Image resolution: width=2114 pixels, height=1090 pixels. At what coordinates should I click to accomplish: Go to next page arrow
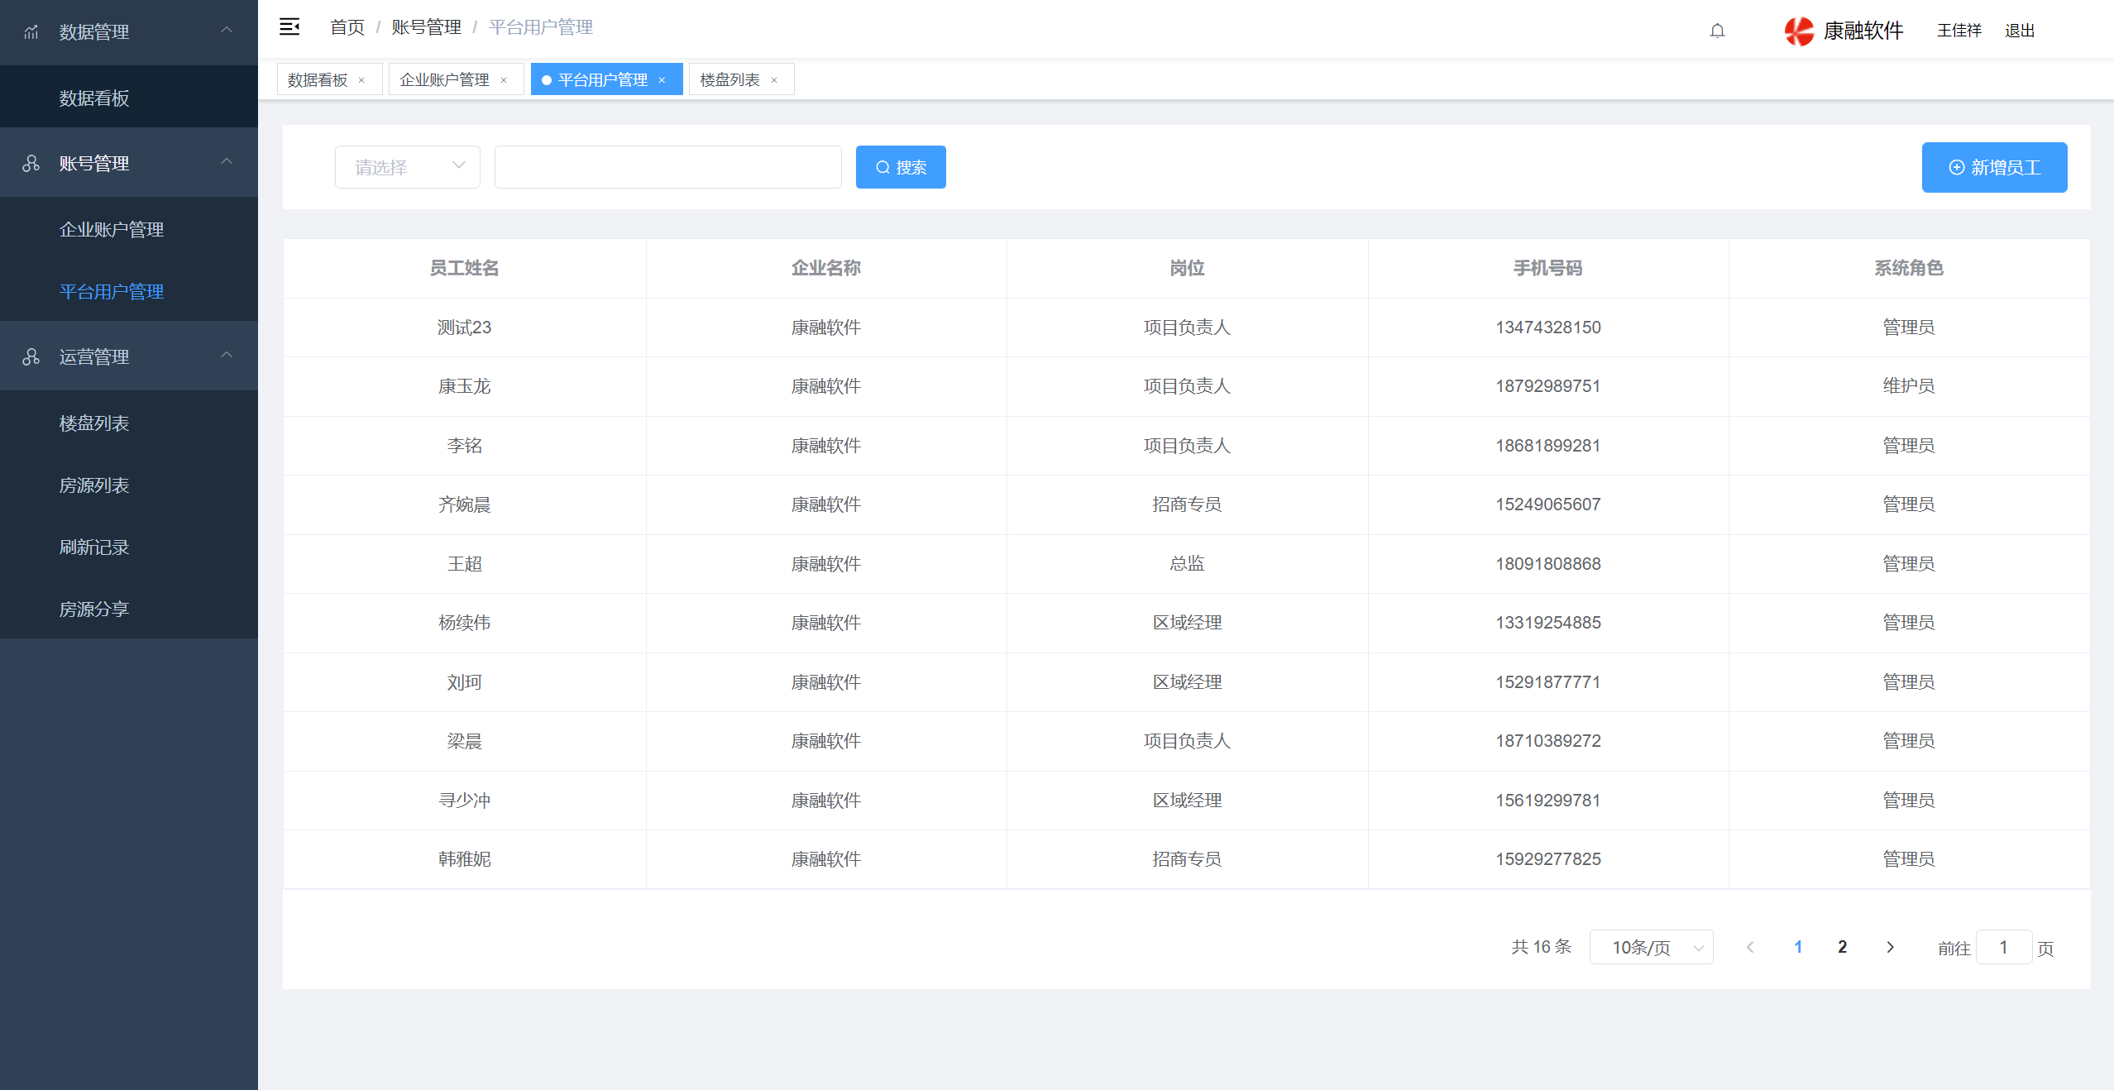coord(1890,947)
